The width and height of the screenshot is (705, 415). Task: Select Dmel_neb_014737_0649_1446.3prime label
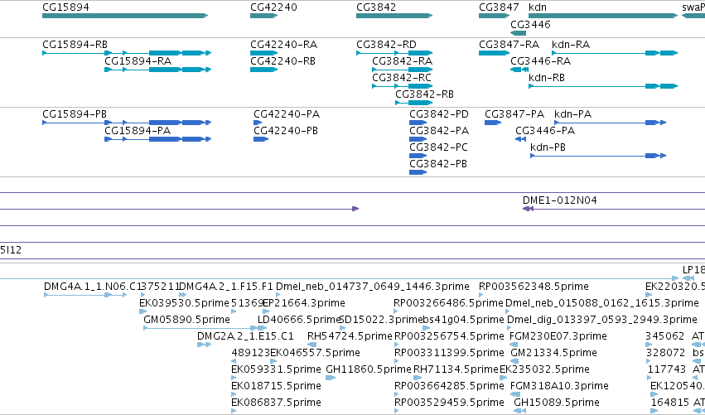(x=373, y=287)
